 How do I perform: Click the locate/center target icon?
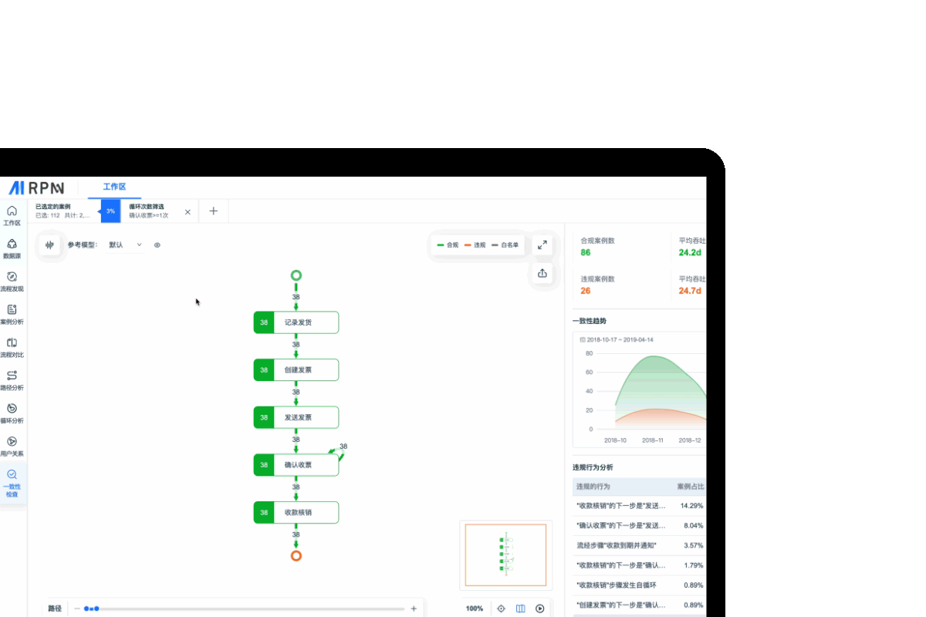point(501,609)
